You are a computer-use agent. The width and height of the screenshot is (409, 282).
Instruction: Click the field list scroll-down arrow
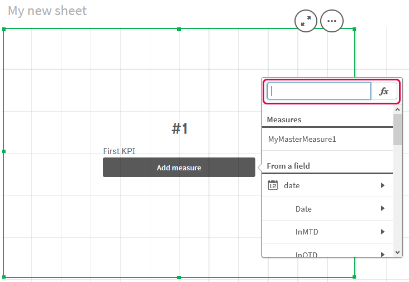397,252
